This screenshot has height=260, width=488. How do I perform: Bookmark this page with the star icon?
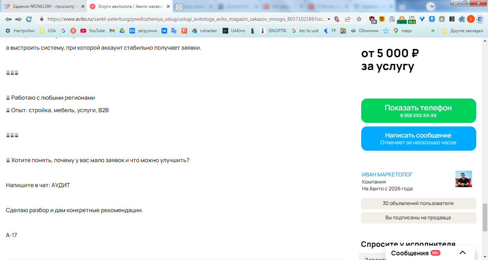(x=359, y=19)
